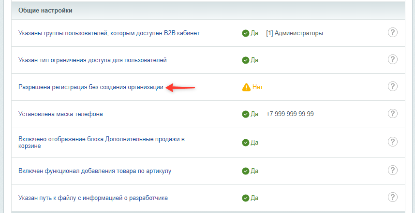Open link Указан путь к файлу разработчике

click(x=93, y=198)
